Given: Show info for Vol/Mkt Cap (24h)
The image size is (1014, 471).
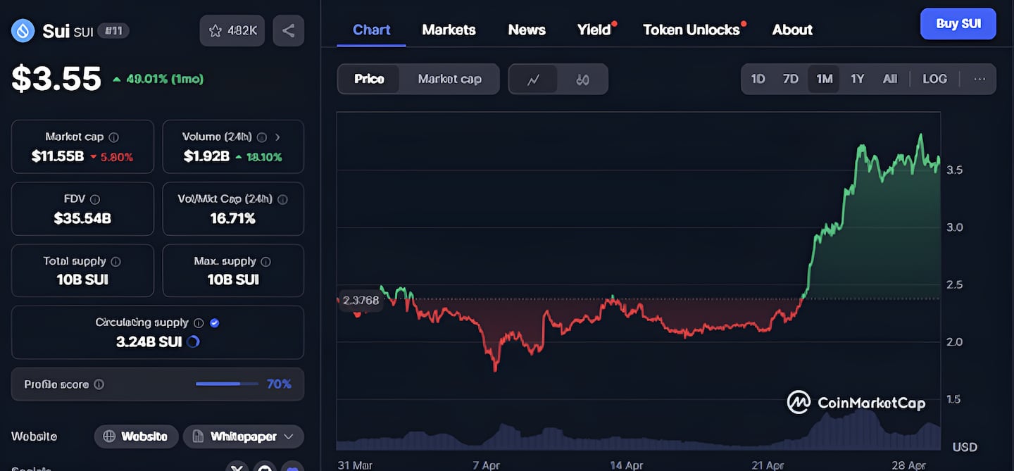Looking at the screenshot, I should pos(283,199).
